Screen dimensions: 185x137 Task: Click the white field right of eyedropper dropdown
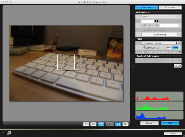[169, 26]
